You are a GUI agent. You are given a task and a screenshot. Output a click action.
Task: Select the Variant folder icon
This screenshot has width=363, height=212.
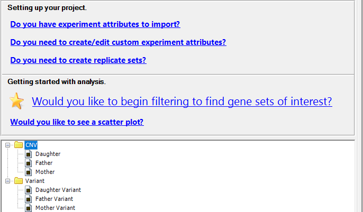point(19,181)
